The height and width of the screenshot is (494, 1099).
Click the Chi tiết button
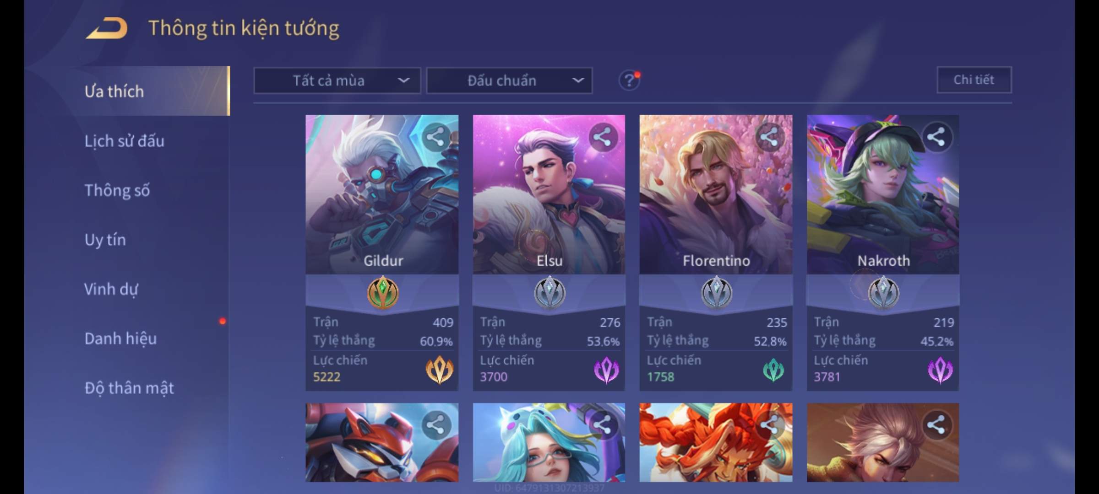click(x=974, y=80)
